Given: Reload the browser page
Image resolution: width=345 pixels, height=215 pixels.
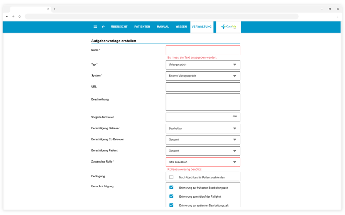Looking at the screenshot, I should tap(20, 17).
